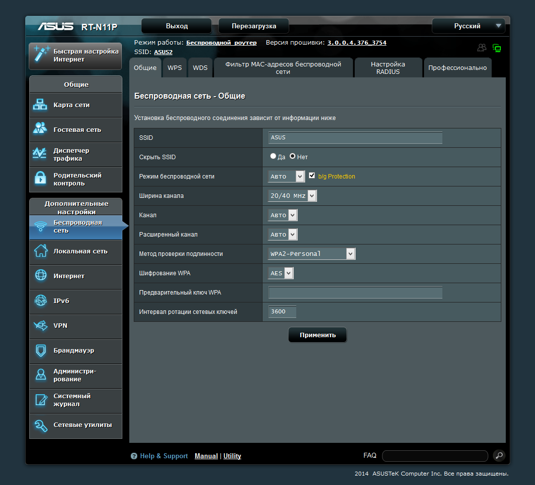Open the Guest Network icon (Гостевая сеть)

(x=40, y=128)
